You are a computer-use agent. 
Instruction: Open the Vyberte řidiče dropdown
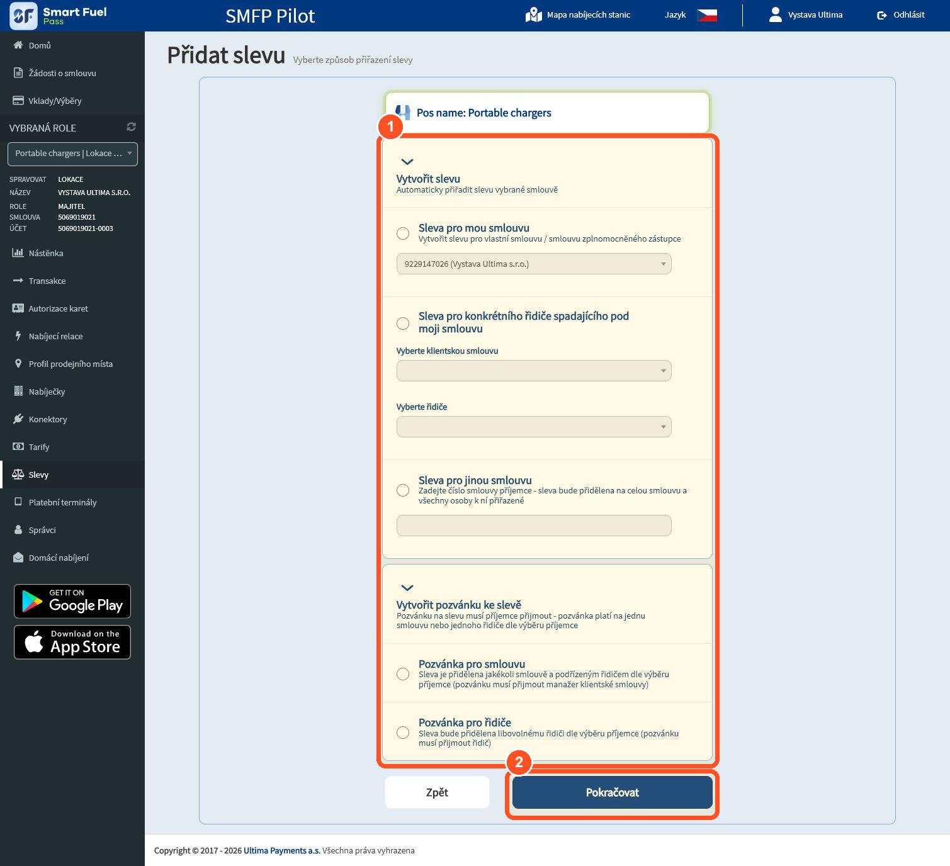coord(534,427)
